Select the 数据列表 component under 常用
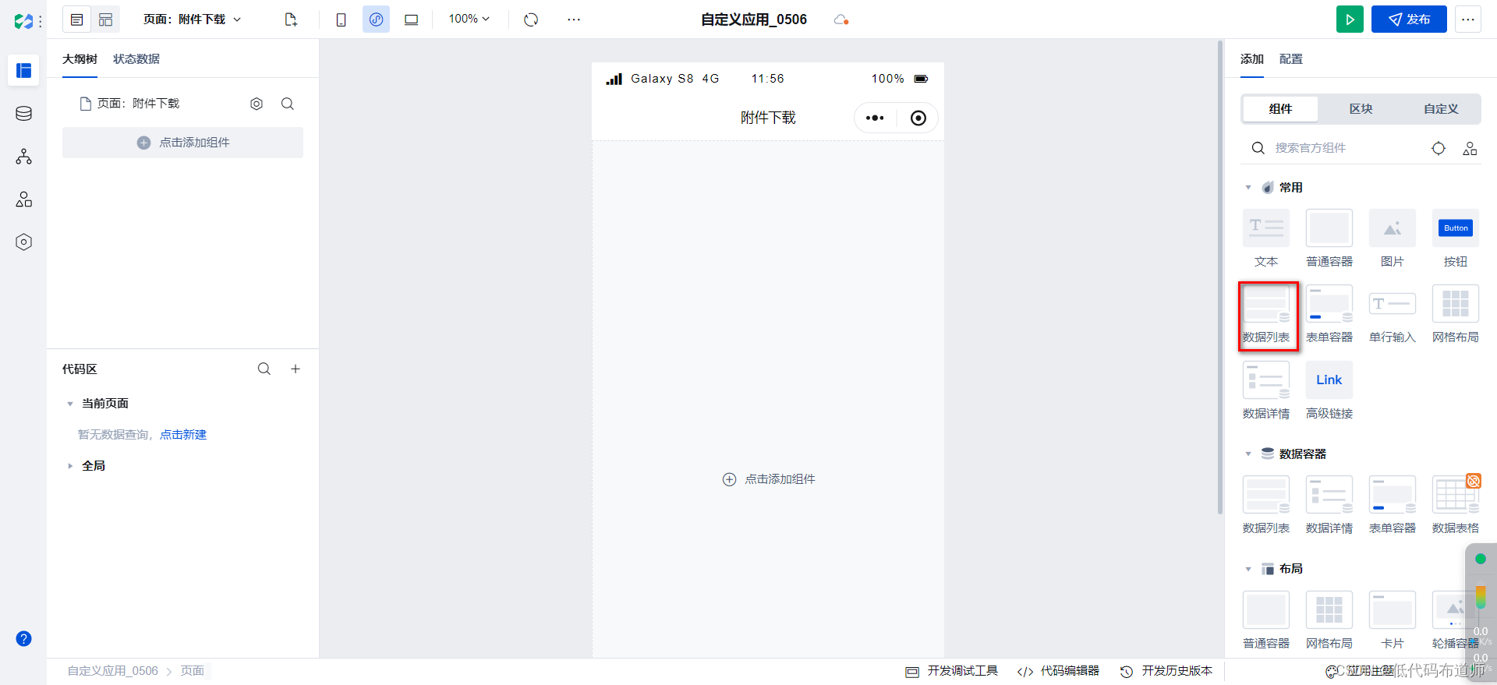This screenshot has width=1497, height=685. click(x=1266, y=314)
